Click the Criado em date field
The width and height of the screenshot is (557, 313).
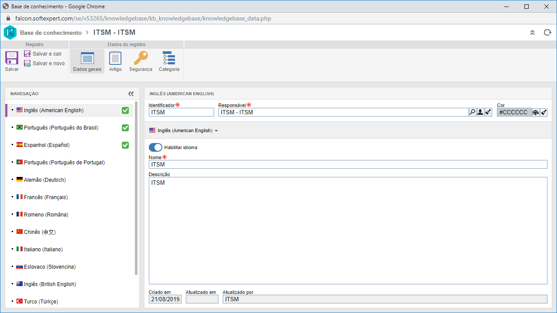165,299
